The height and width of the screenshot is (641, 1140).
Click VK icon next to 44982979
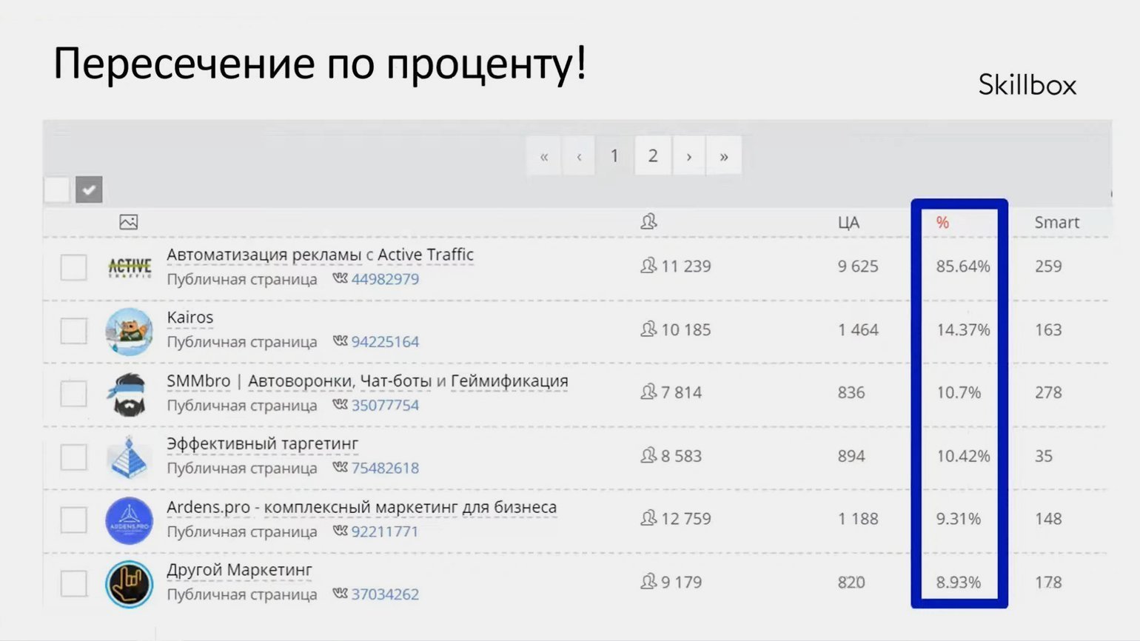pos(340,278)
